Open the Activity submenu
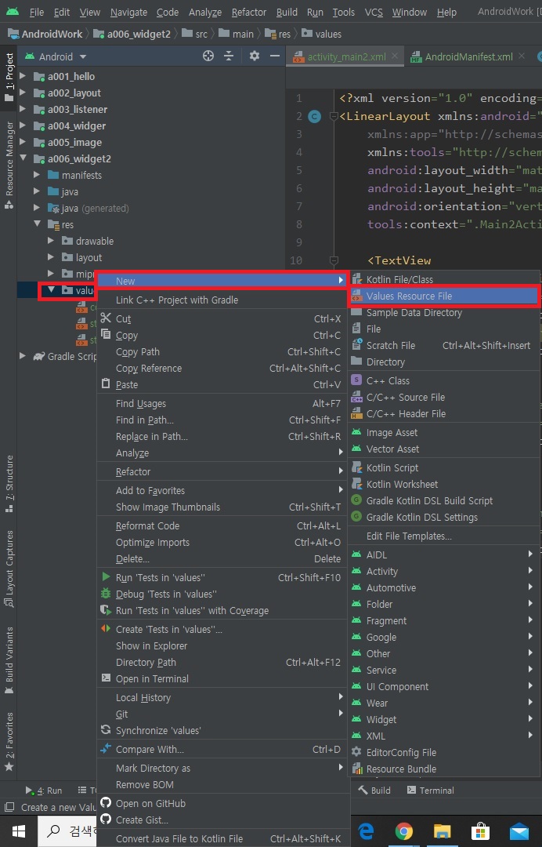The image size is (542, 847). 444,571
